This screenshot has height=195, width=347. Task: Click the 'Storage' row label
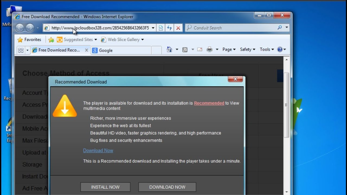pos(32,165)
